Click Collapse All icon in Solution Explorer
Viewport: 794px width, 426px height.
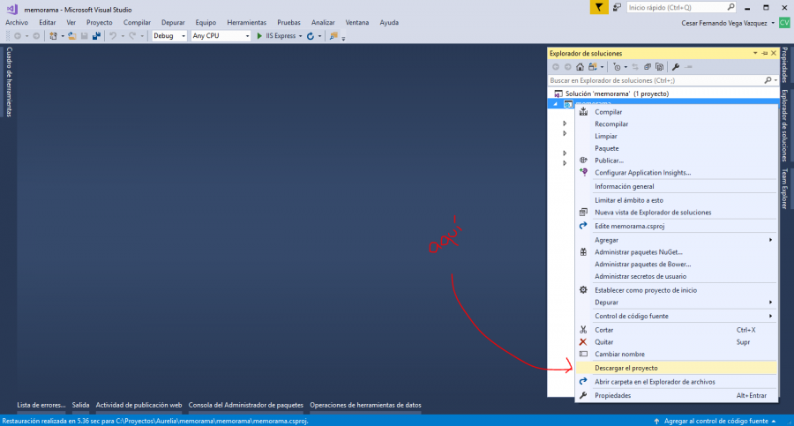[648, 67]
